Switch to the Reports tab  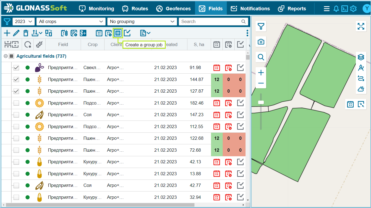click(292, 9)
